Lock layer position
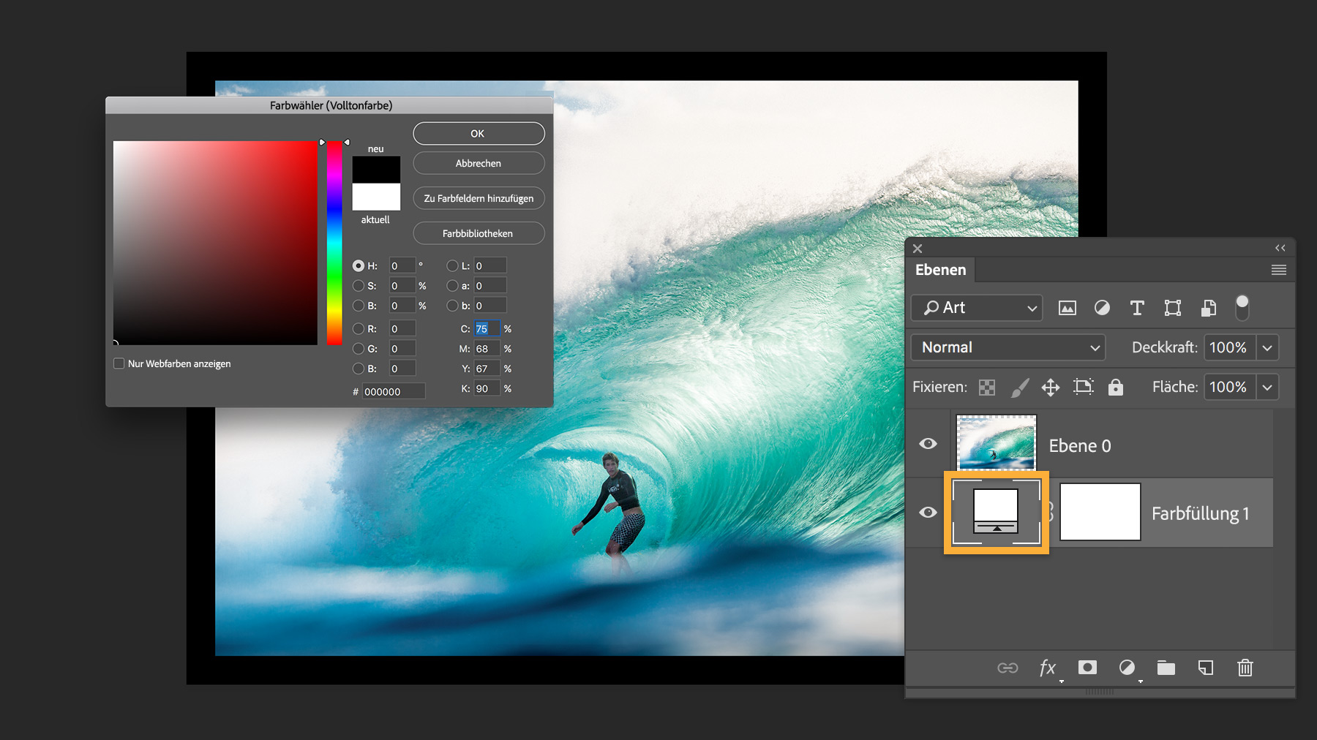 coord(1051,387)
